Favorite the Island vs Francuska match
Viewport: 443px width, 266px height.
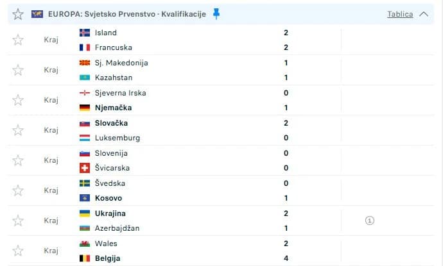tap(18, 40)
